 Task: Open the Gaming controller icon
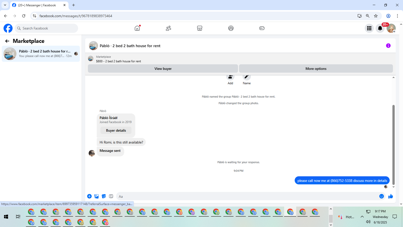[262, 28]
